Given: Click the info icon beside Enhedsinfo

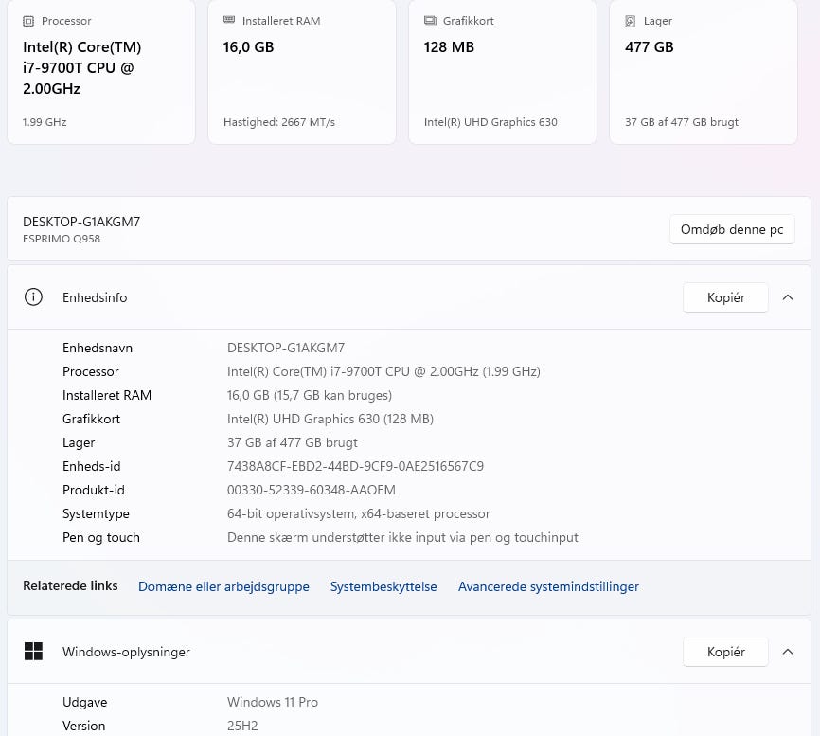Looking at the screenshot, I should [33, 297].
